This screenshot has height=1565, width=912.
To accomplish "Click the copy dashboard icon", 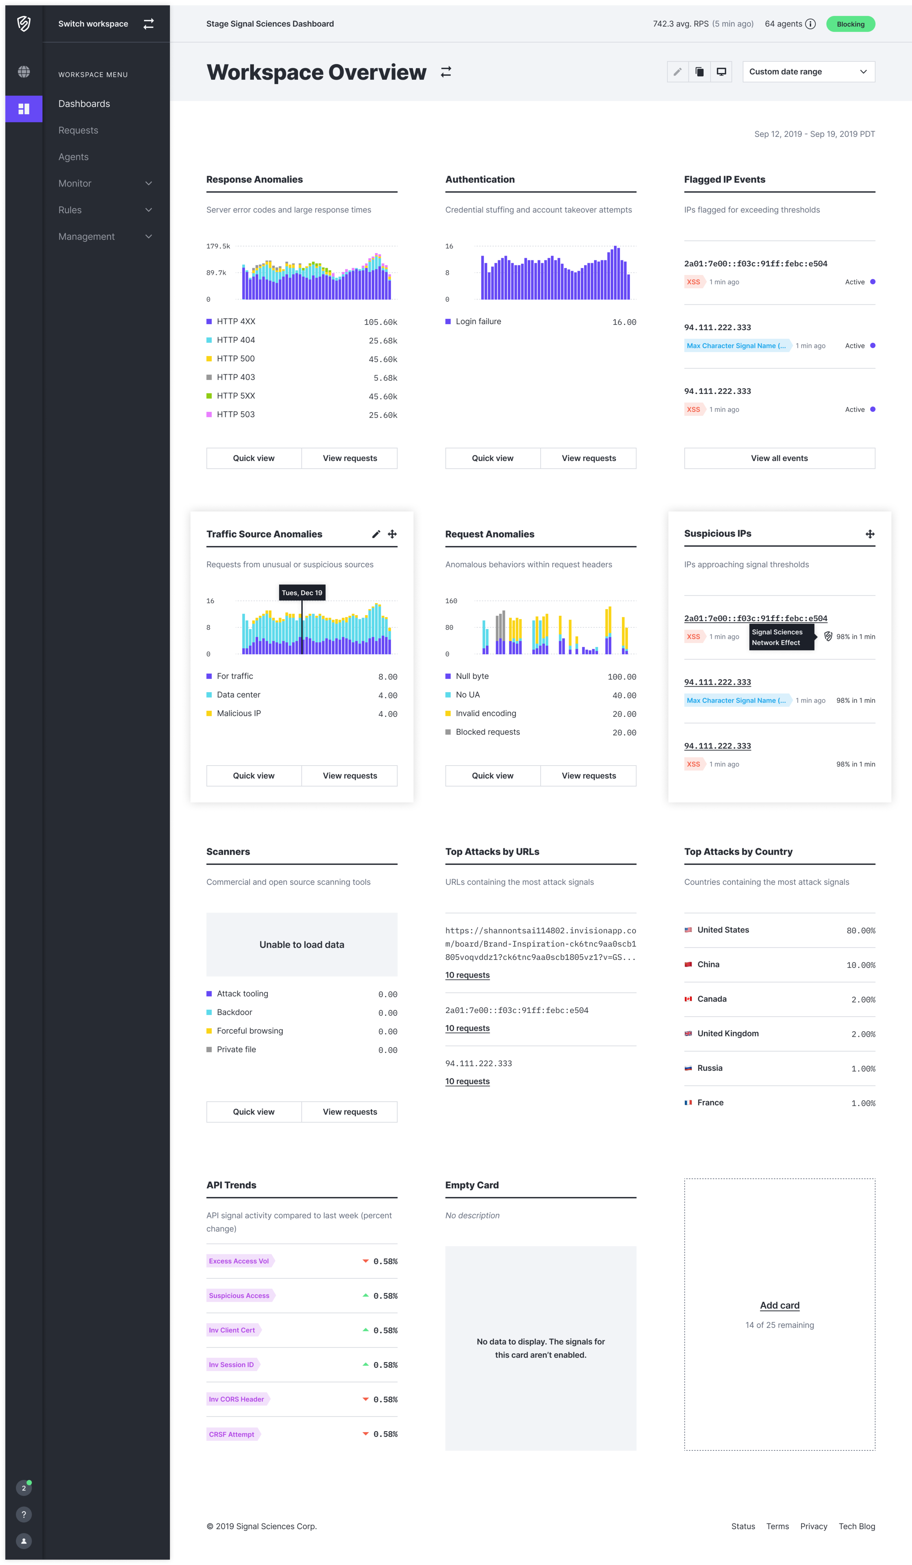I will (699, 72).
